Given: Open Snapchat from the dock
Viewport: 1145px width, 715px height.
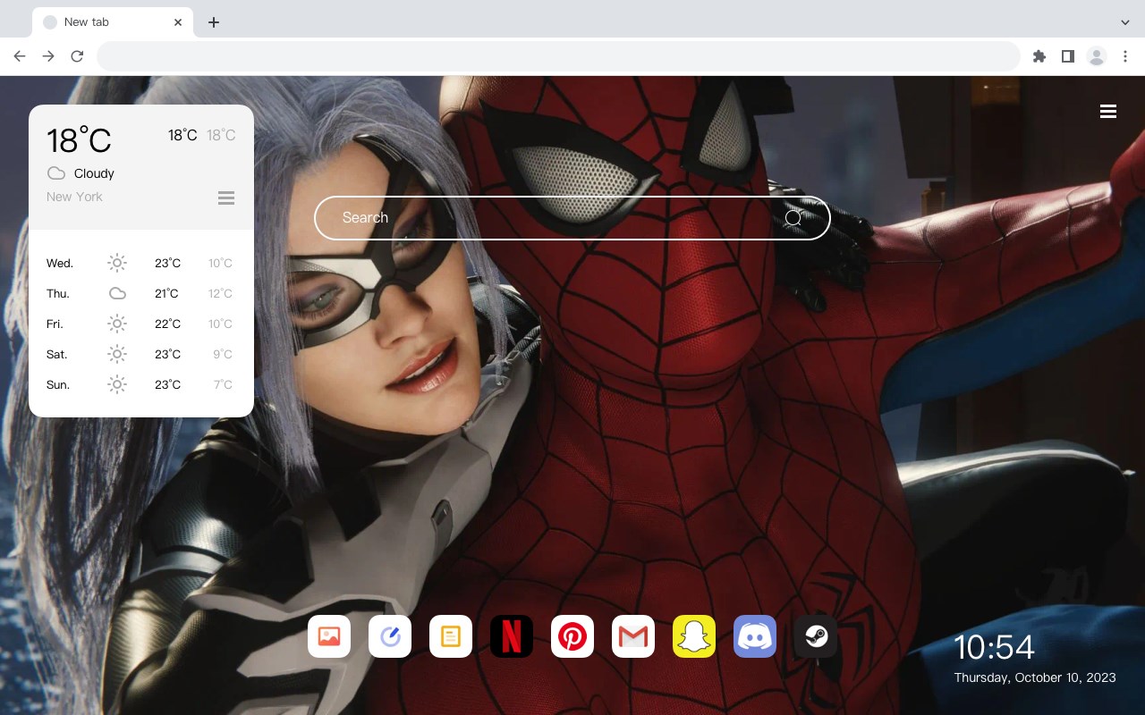Looking at the screenshot, I should pyautogui.click(x=694, y=636).
